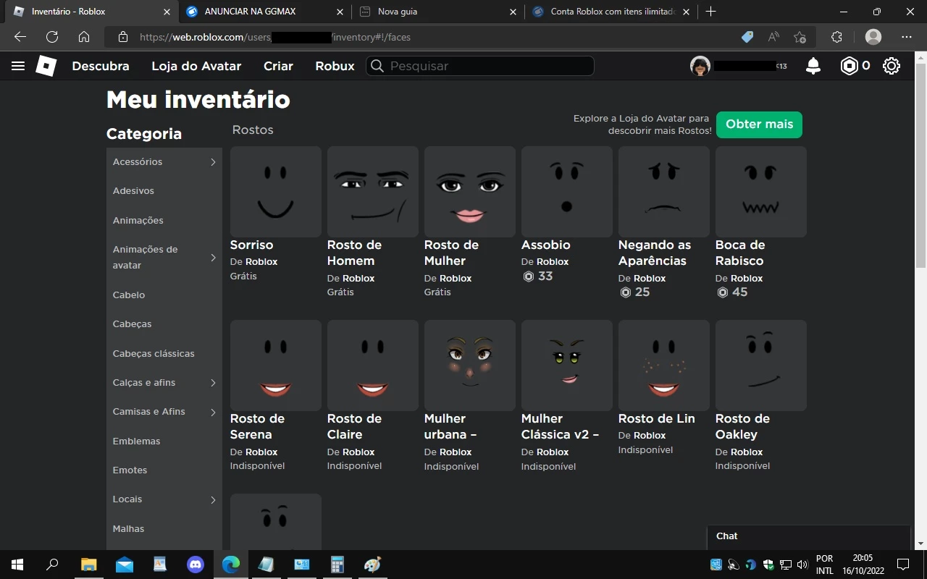The height and width of the screenshot is (579, 927).
Task: Open Paint app from the taskbar
Action: [x=372, y=565]
